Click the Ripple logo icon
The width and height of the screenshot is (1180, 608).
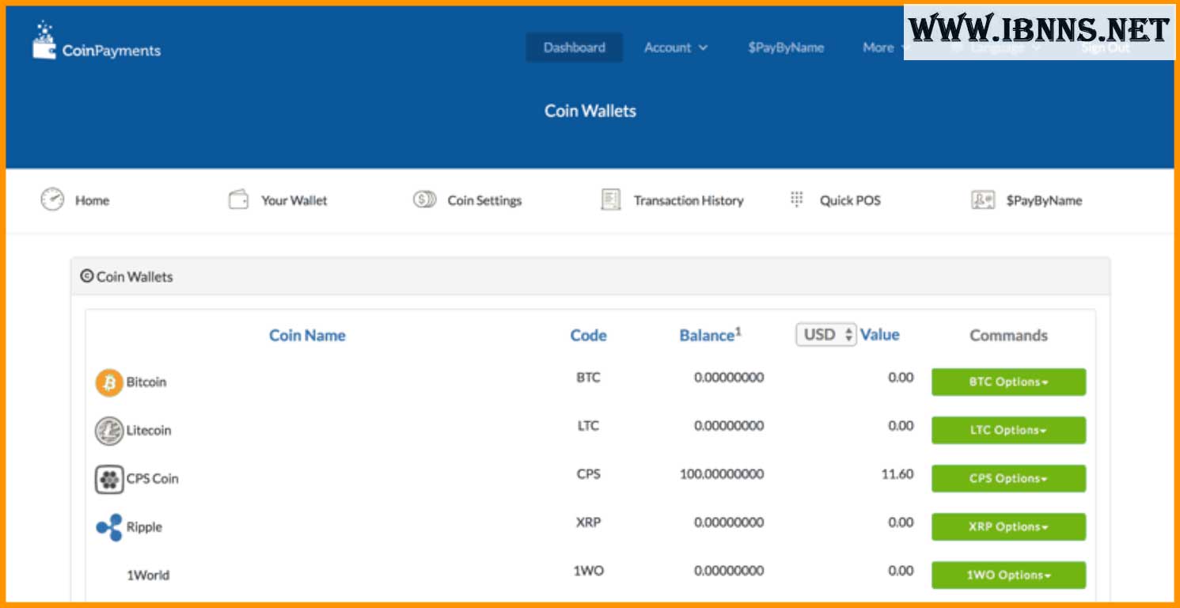click(x=109, y=527)
